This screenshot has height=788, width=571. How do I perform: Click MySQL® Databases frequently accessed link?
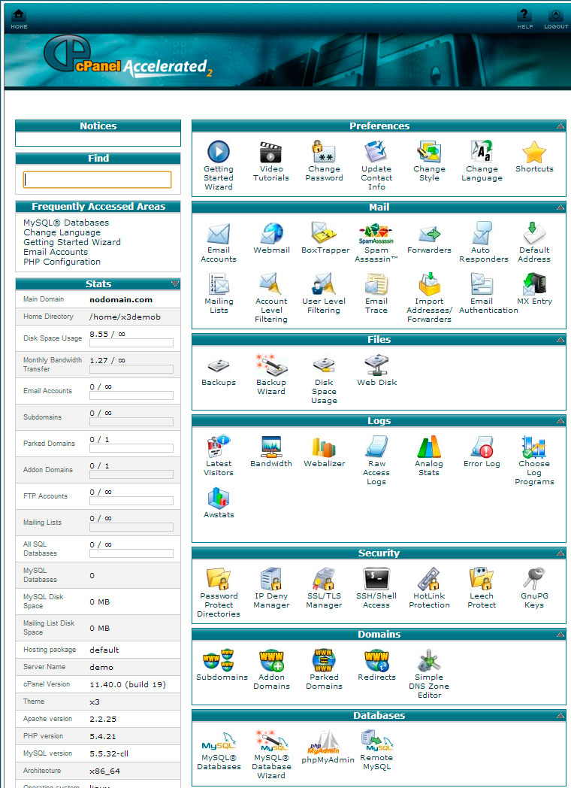(66, 223)
